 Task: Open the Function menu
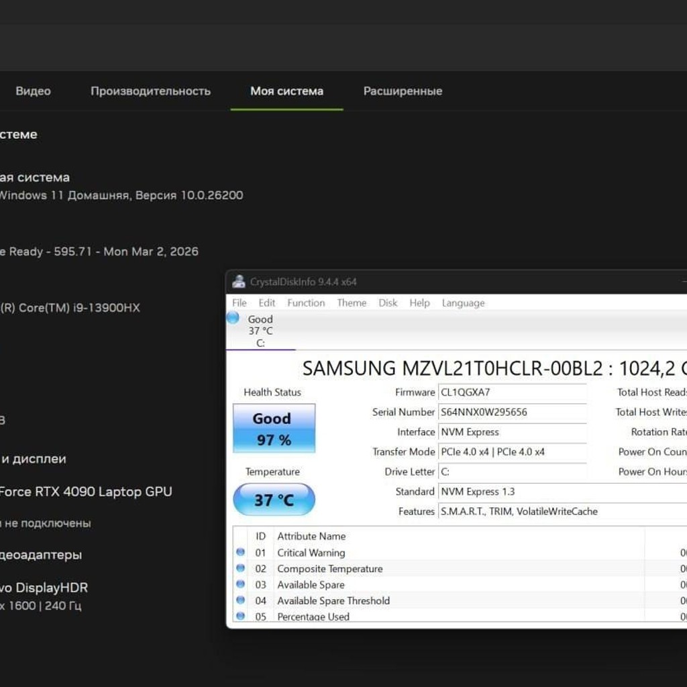pos(306,303)
